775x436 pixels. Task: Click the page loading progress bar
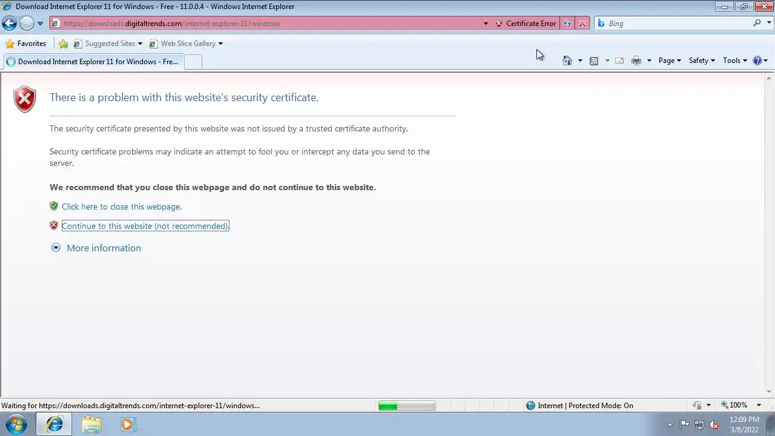click(406, 406)
